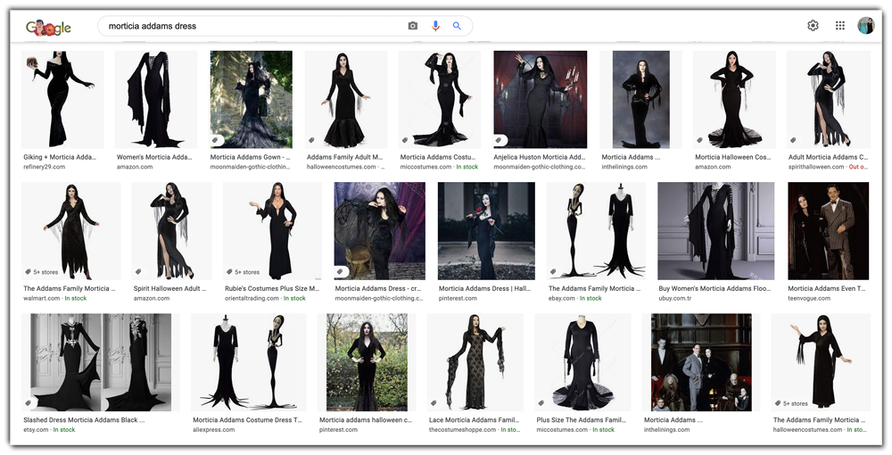Open the Morticia Addams Gown image
This screenshot has height=455, width=892.
click(x=252, y=100)
